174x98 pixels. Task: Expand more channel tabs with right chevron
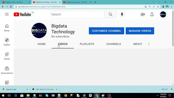click(149, 44)
